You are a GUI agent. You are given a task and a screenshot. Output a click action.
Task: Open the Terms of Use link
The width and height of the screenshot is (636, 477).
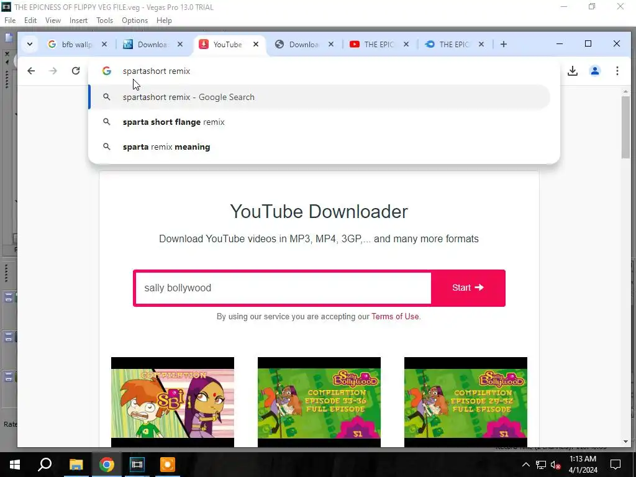(395, 316)
